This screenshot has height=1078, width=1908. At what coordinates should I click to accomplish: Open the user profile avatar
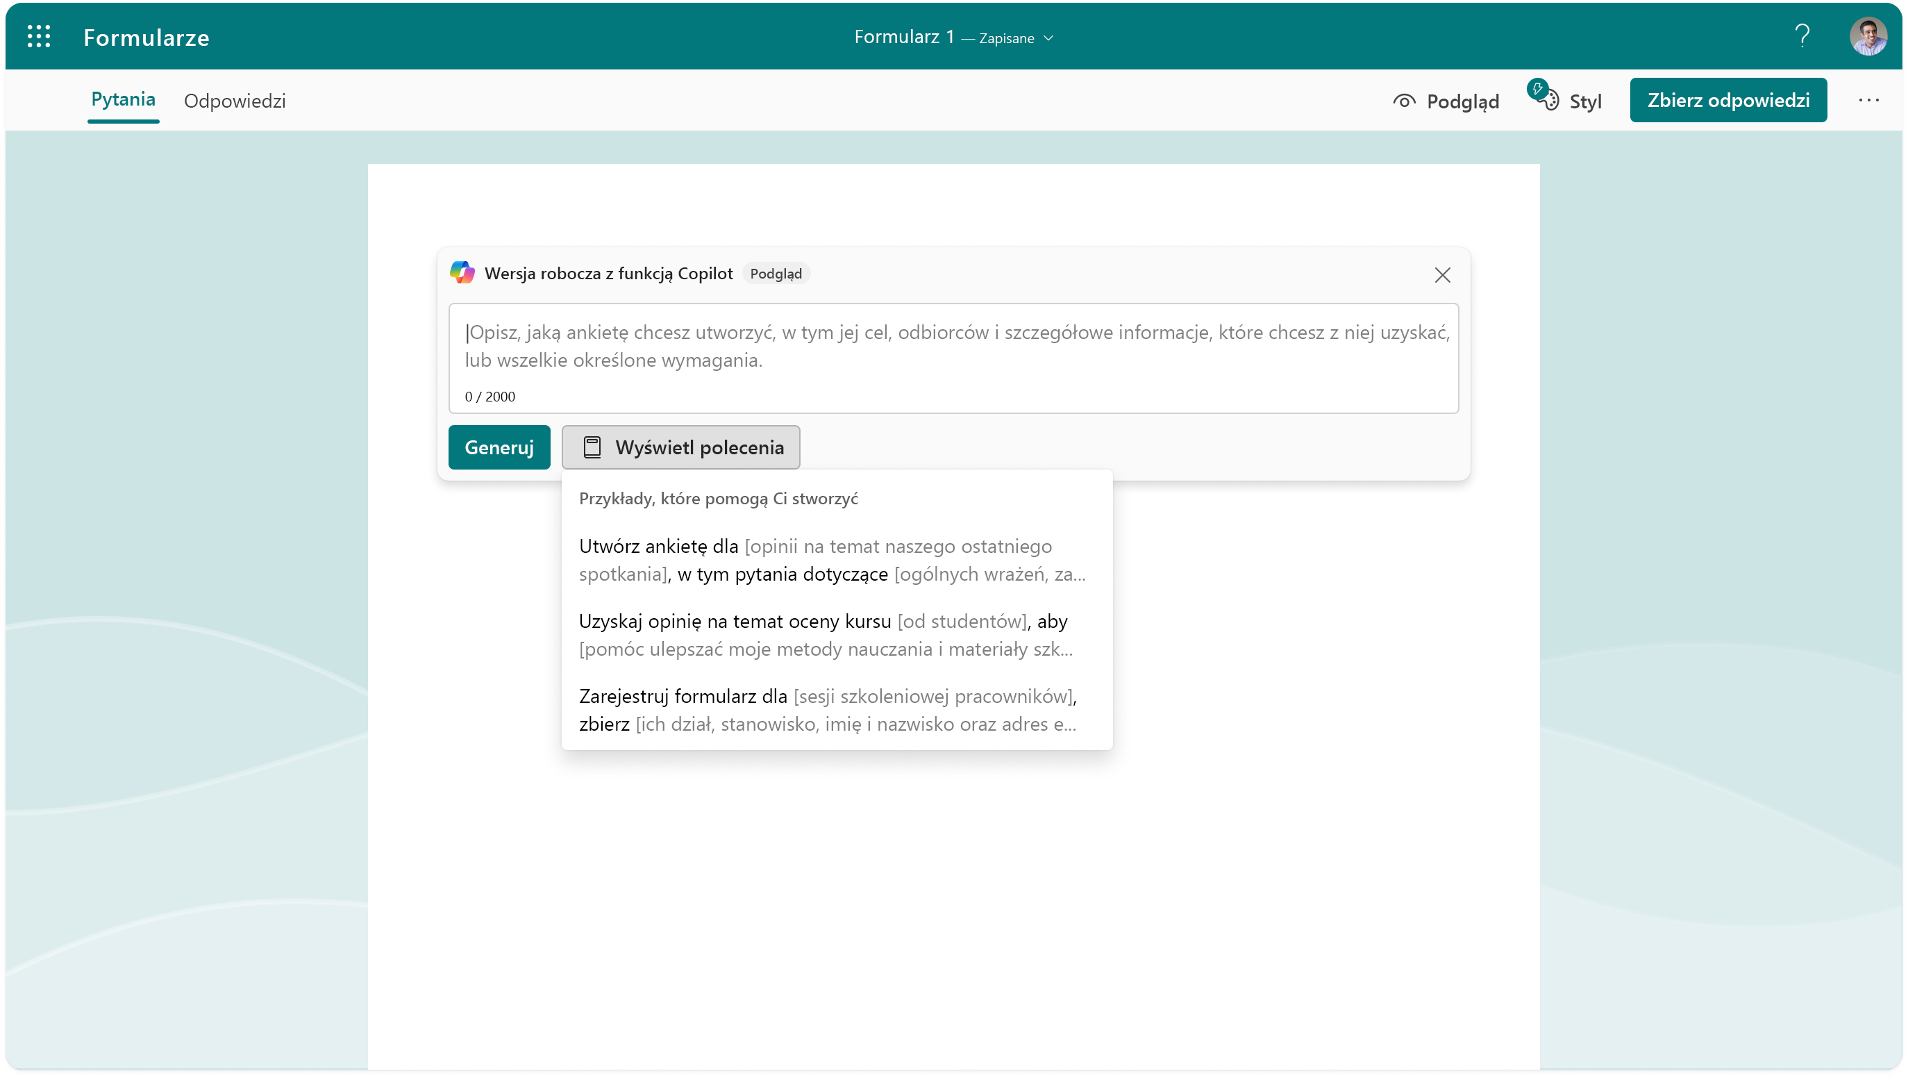click(x=1868, y=36)
